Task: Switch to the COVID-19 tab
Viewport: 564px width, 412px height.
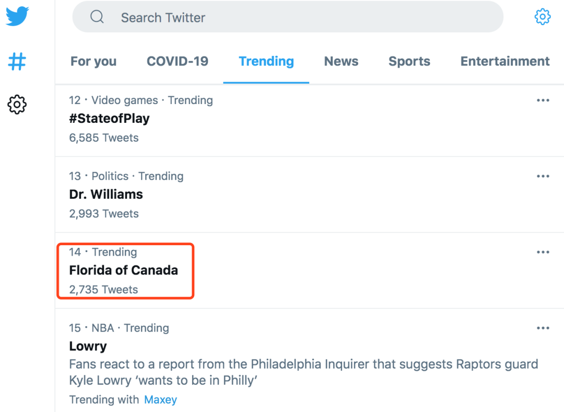Action: click(x=178, y=62)
